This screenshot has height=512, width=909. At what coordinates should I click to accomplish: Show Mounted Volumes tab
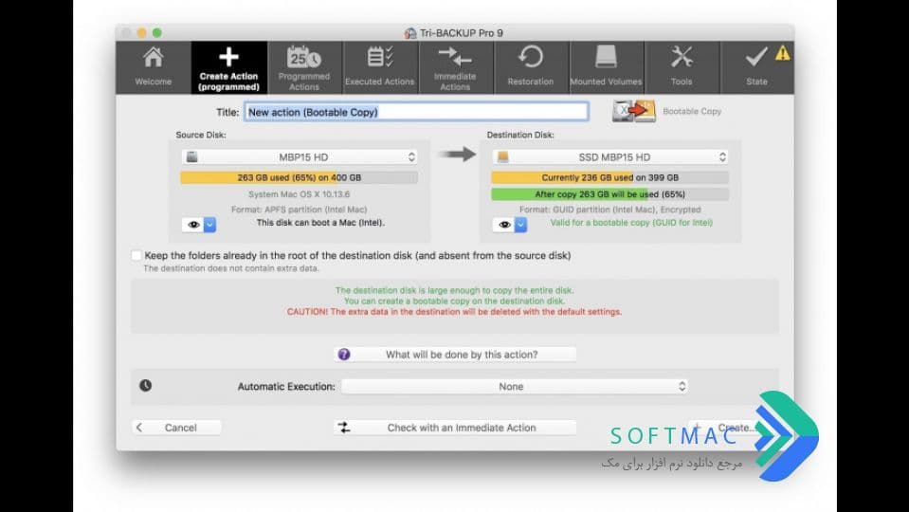[x=606, y=67]
